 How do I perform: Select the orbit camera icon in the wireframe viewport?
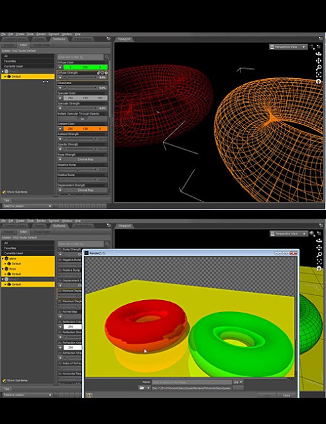click(319, 54)
